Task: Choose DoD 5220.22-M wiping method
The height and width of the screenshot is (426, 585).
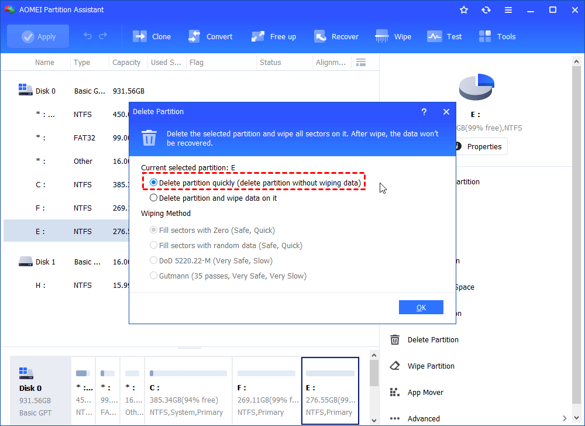Action: (x=211, y=261)
